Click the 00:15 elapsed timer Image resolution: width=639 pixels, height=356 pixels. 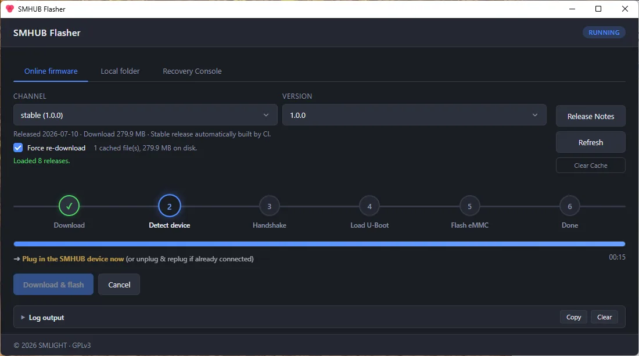pos(617,257)
